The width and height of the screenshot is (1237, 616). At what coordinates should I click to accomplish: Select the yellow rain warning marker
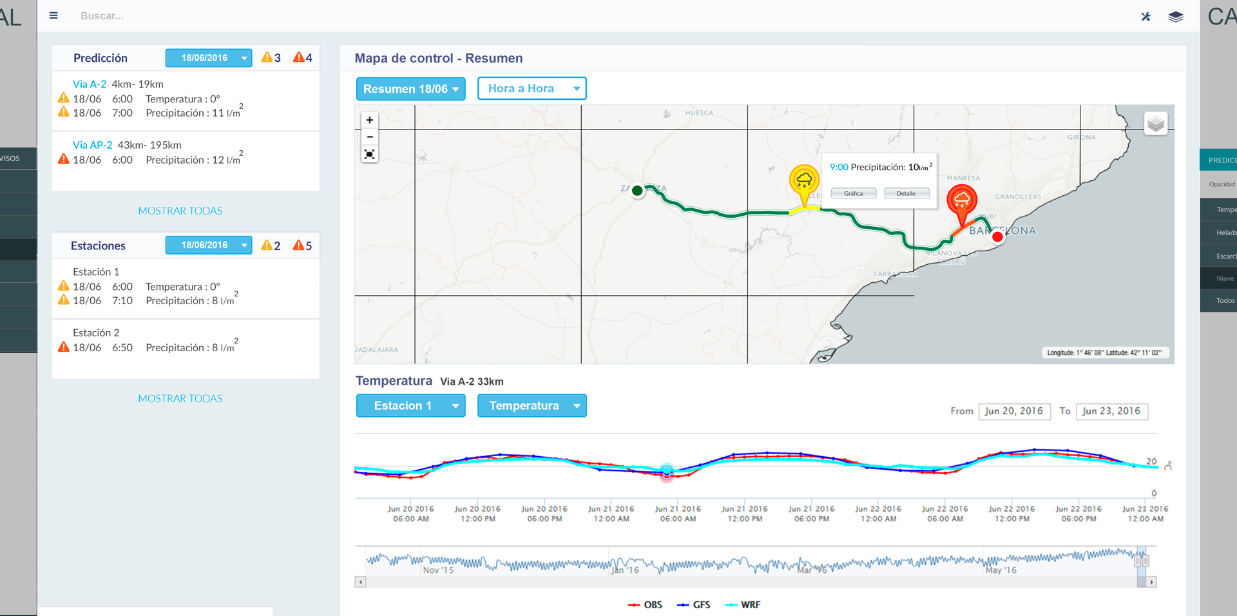[x=804, y=181]
